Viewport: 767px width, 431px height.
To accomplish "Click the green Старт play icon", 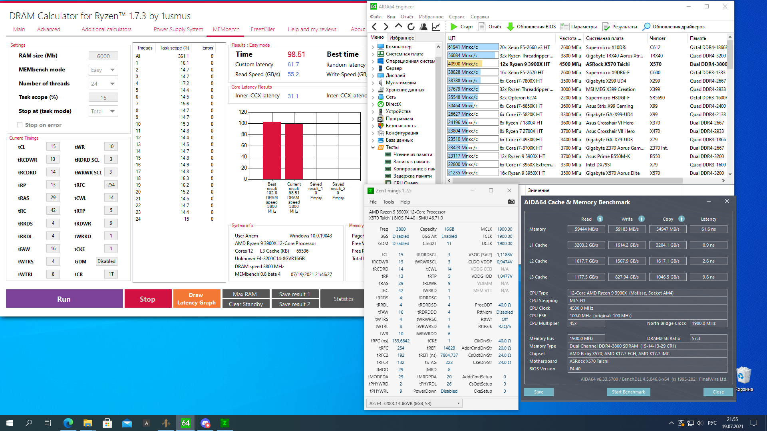I will pyautogui.click(x=454, y=27).
